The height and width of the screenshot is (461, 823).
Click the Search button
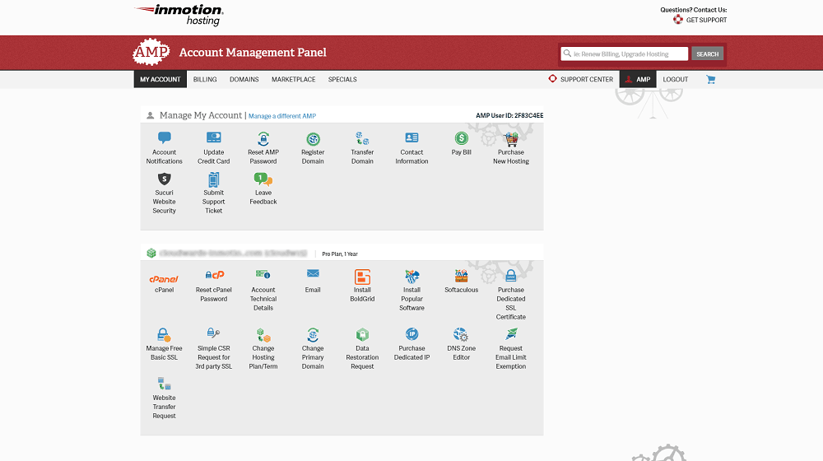click(707, 54)
